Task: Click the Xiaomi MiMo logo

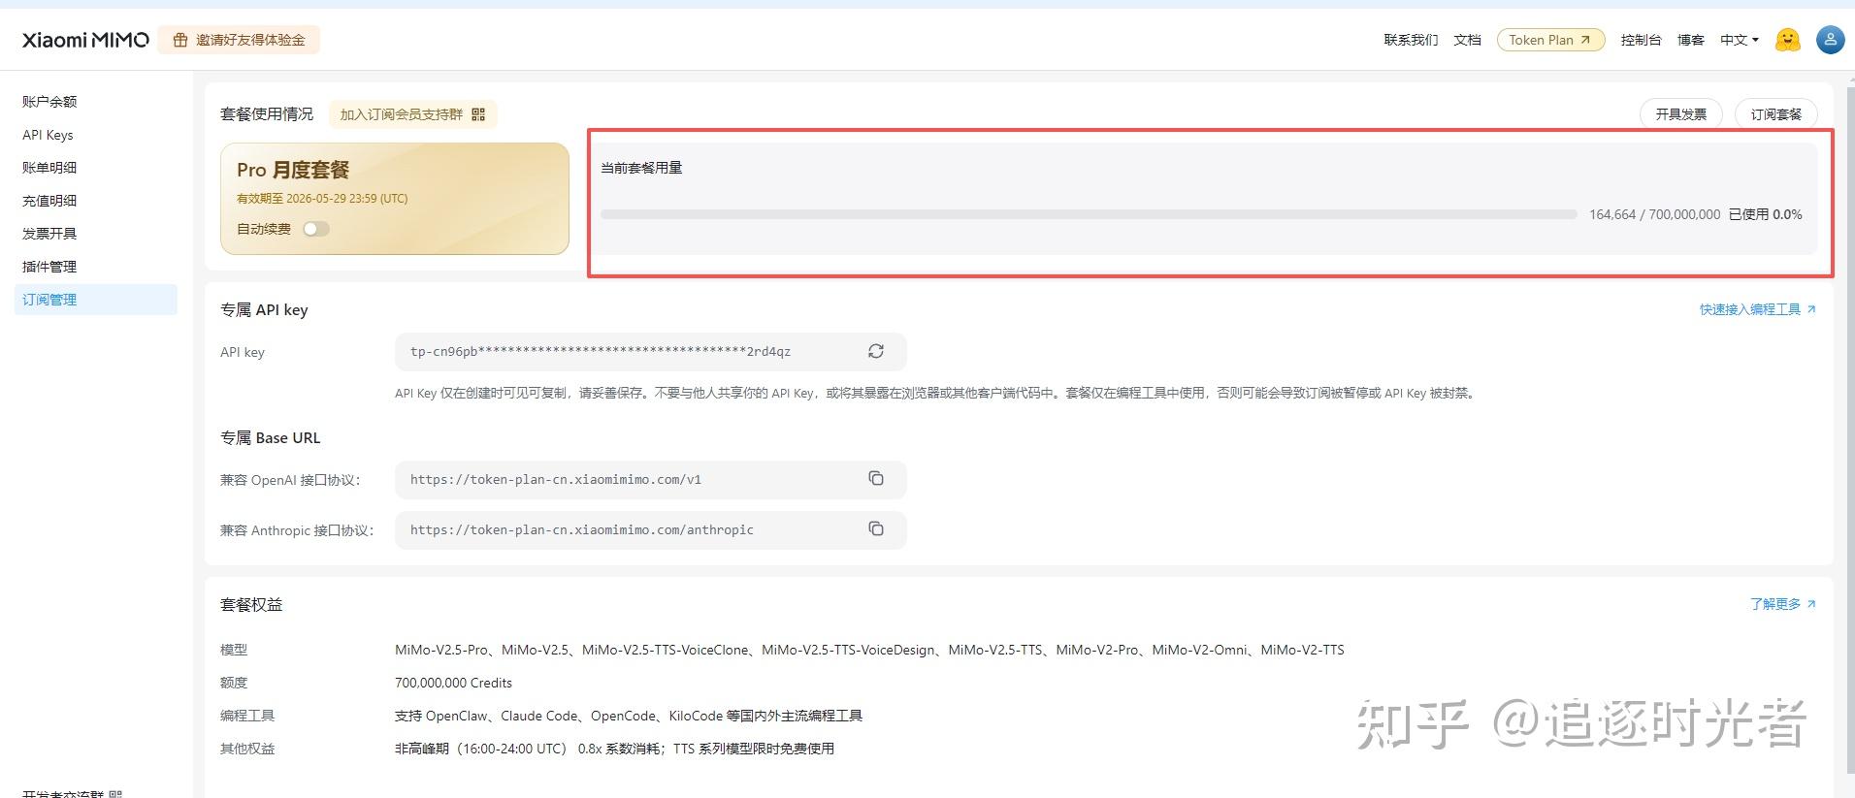Action: tap(85, 40)
